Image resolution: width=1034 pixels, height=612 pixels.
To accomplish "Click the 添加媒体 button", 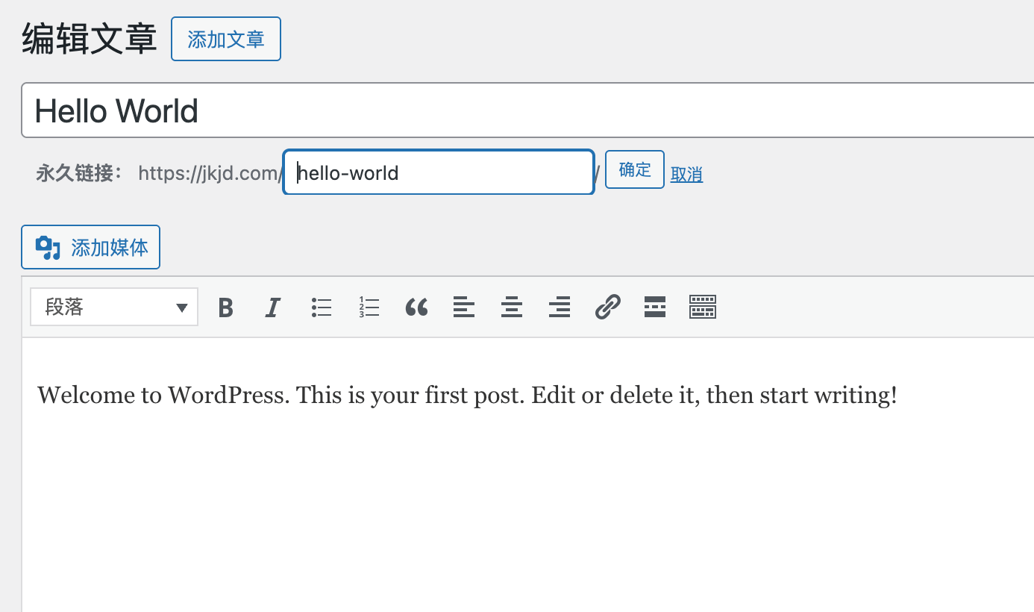I will click(91, 247).
